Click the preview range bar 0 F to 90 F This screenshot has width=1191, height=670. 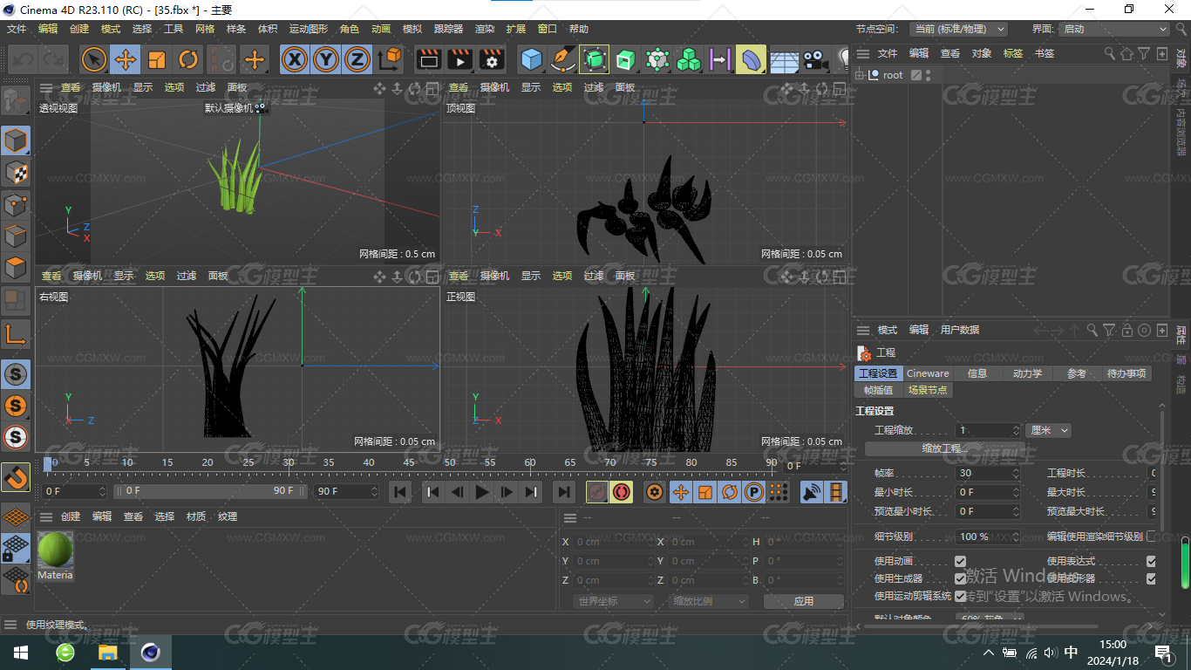(x=209, y=491)
